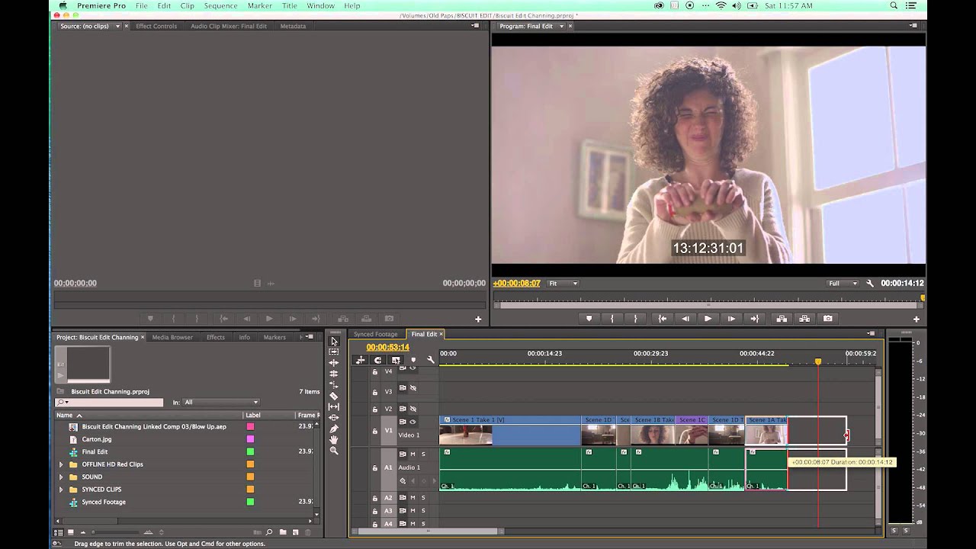The width and height of the screenshot is (976, 549).
Task: Open the In: All filter dropdown
Action: pos(221,403)
